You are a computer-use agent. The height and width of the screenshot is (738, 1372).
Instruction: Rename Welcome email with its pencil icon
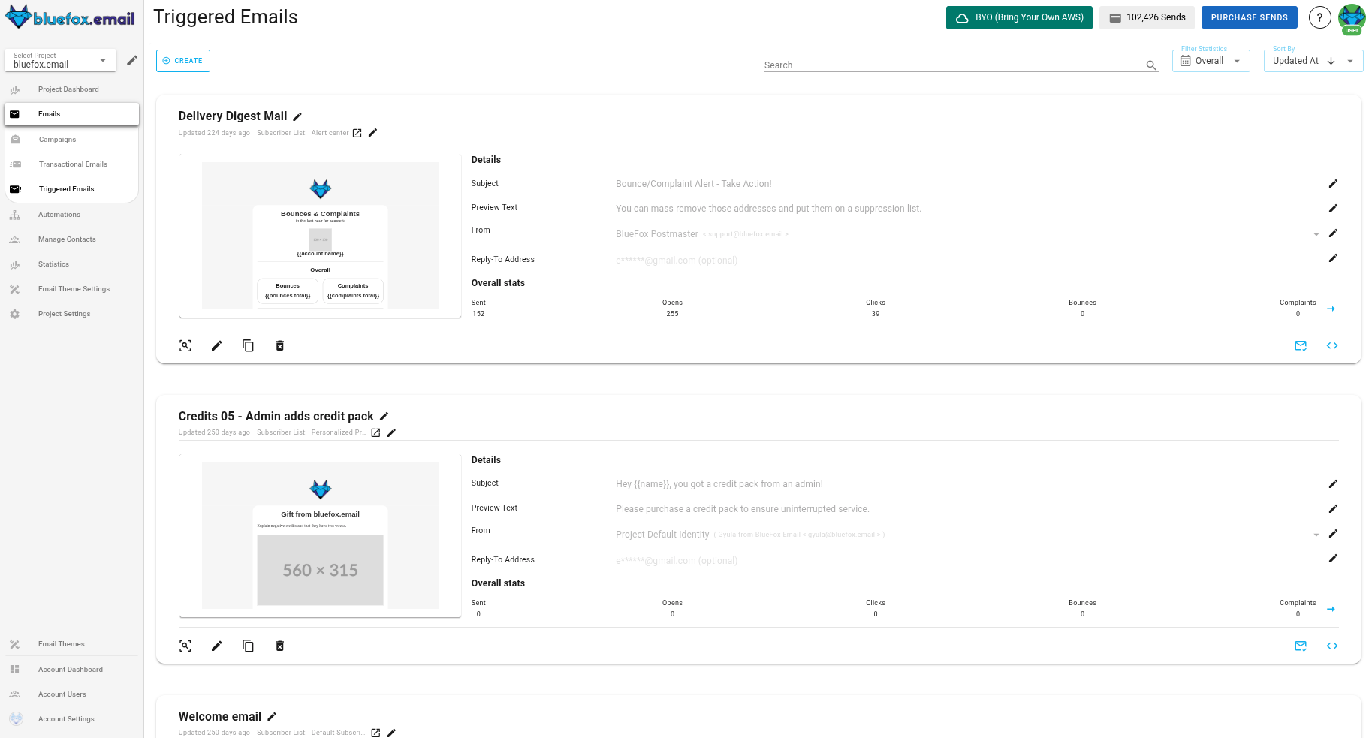pos(272,716)
